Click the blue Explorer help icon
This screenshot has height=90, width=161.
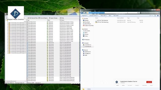coord(158,15)
